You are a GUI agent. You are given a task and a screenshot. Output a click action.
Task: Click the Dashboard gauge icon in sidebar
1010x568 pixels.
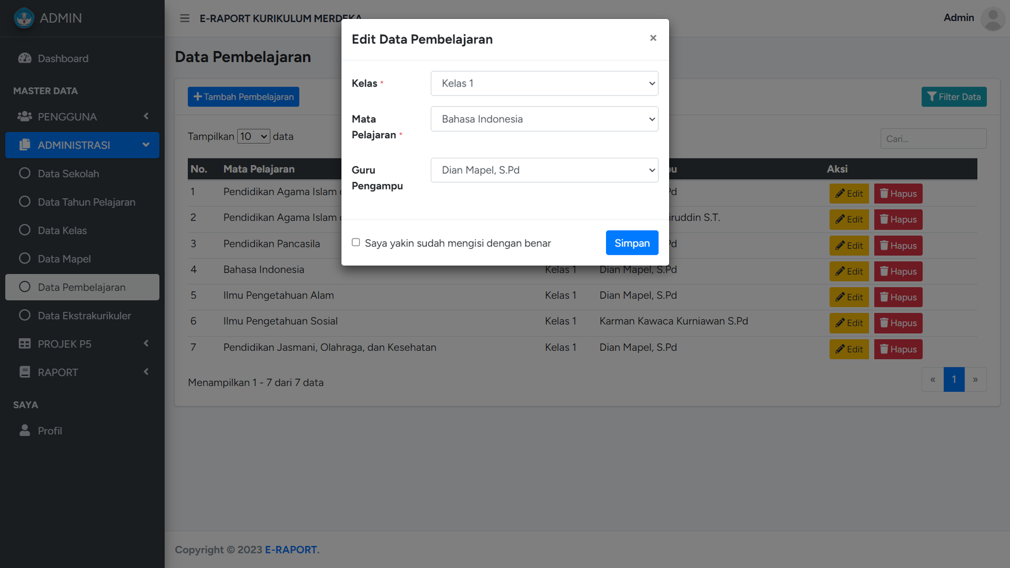tap(25, 58)
